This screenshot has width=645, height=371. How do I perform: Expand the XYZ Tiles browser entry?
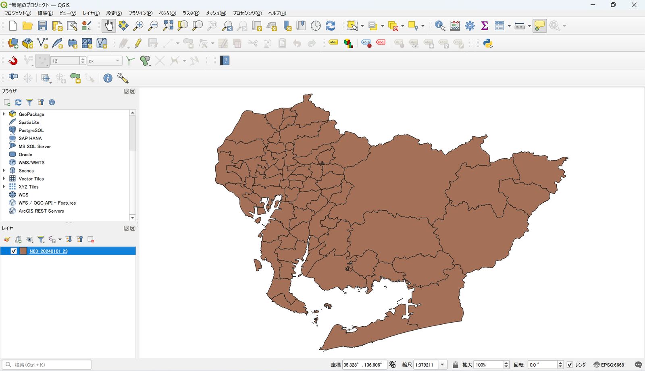tap(4, 187)
